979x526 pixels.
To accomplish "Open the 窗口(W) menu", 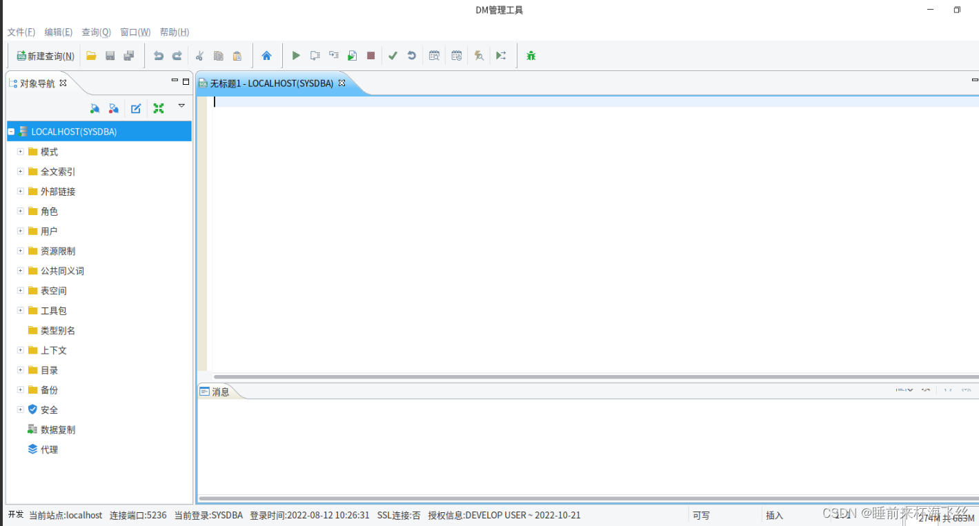I will click(135, 32).
